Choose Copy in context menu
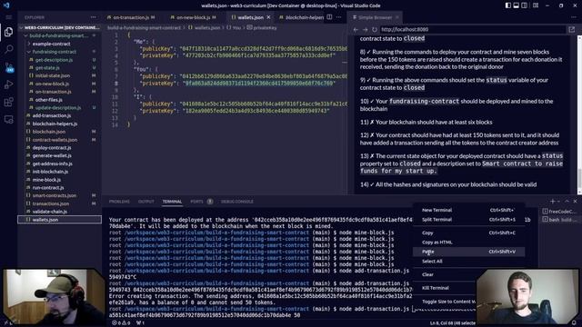Screen dimensions: 582x327 469,233
